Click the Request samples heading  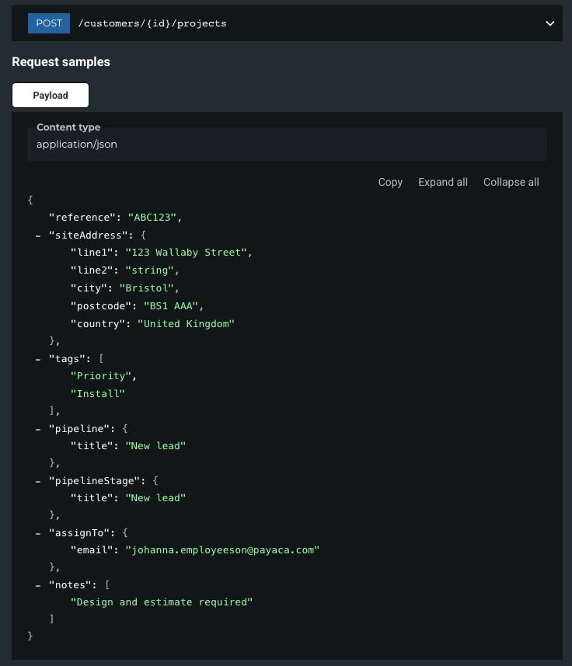point(61,62)
